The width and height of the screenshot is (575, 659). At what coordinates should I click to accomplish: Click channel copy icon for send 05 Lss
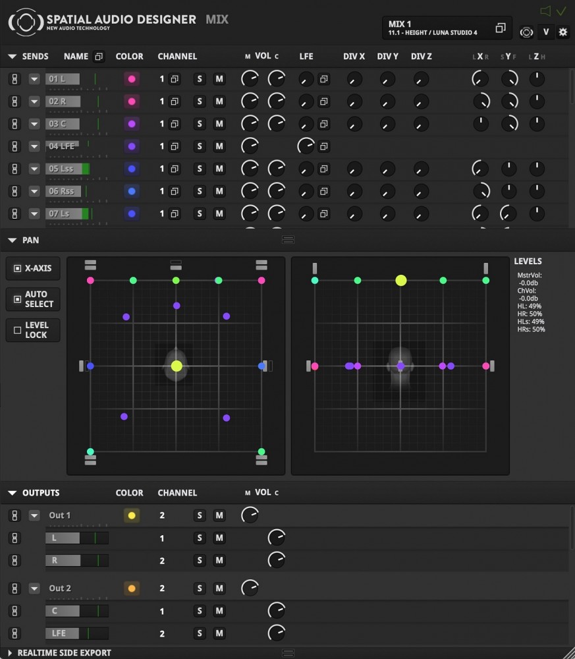pos(175,169)
